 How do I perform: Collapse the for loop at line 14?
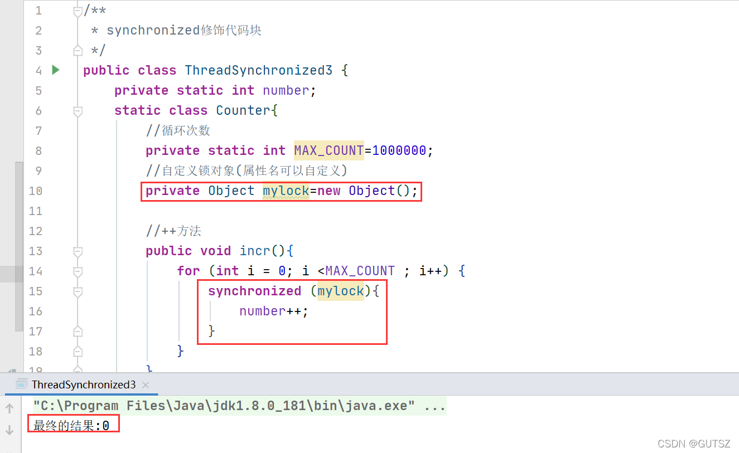[78, 271]
